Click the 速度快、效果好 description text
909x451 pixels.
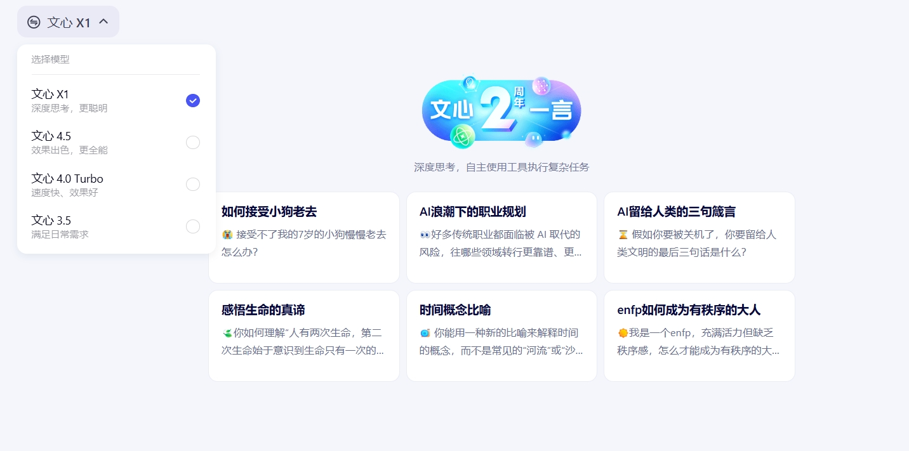(x=65, y=193)
